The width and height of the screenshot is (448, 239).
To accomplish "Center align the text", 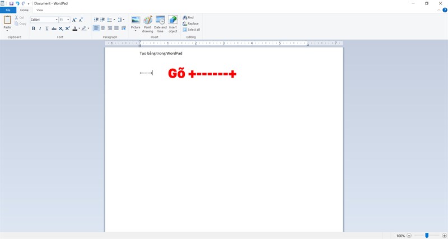I will (x=103, y=28).
